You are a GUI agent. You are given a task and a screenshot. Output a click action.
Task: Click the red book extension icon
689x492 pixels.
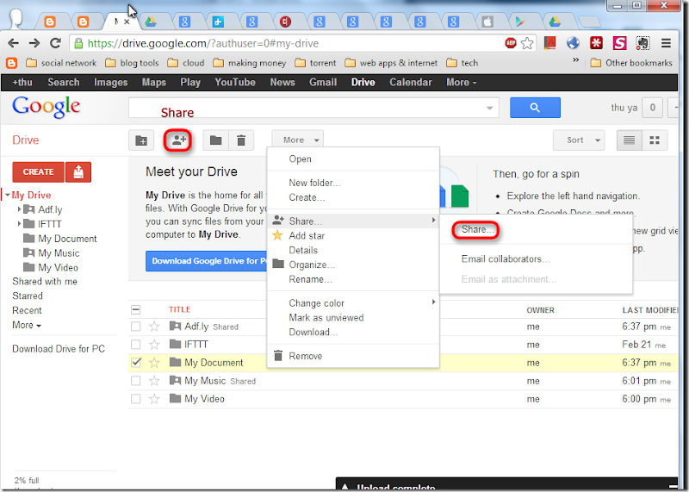click(549, 43)
